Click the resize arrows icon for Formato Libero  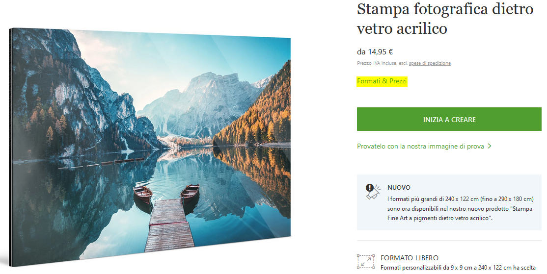tap(366, 261)
